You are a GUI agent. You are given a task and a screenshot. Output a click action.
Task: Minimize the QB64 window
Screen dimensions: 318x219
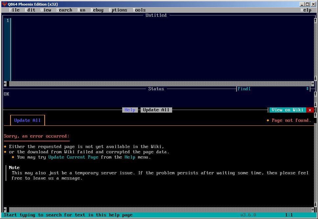click(x=302, y=4)
